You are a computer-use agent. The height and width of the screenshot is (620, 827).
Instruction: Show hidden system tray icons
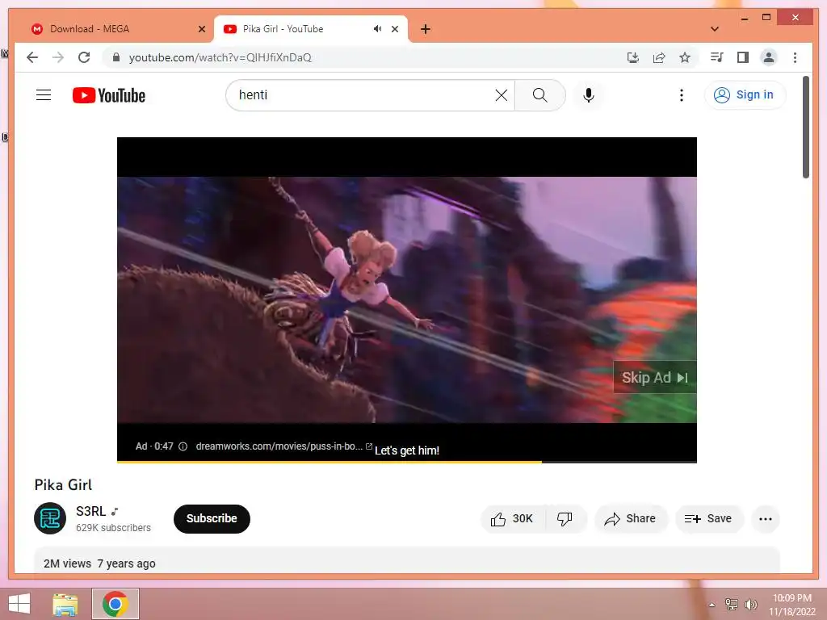click(712, 605)
